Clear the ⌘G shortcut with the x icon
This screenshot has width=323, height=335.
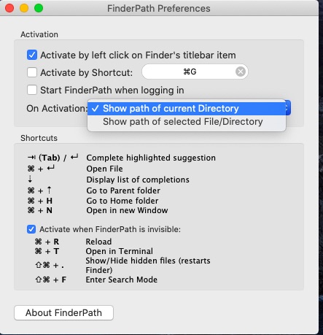pos(241,72)
